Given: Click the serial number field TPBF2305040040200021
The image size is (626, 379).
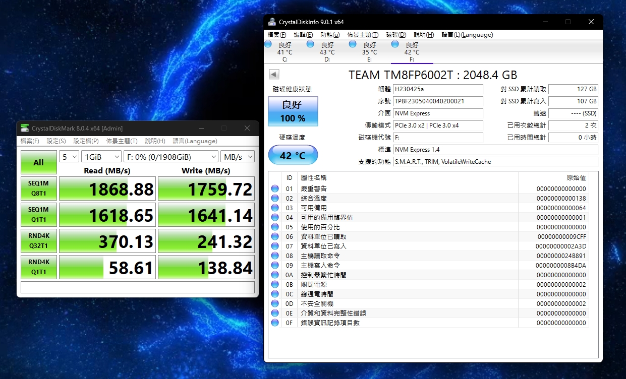Looking at the screenshot, I should pos(438,101).
